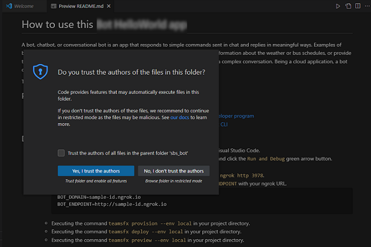Click 'Trust folder and enable all features' caption
This screenshot has height=247, width=371.
coord(96,181)
